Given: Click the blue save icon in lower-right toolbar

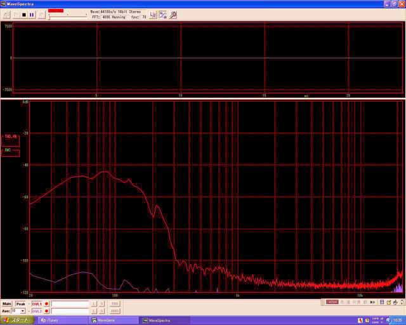Looking at the screenshot, I should (x=382, y=302).
